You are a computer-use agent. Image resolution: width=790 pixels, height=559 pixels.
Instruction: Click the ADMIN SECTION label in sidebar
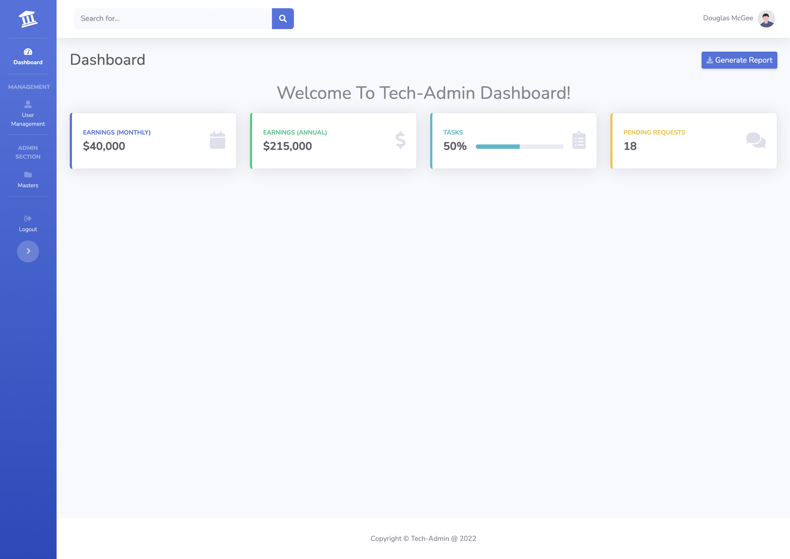tap(28, 152)
